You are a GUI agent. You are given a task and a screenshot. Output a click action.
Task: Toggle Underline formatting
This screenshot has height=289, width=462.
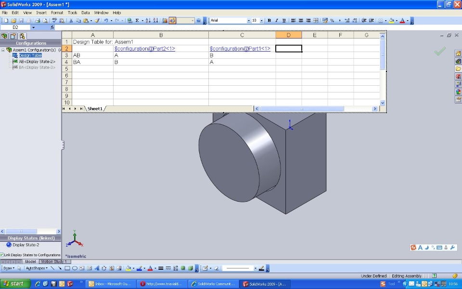(x=284, y=21)
